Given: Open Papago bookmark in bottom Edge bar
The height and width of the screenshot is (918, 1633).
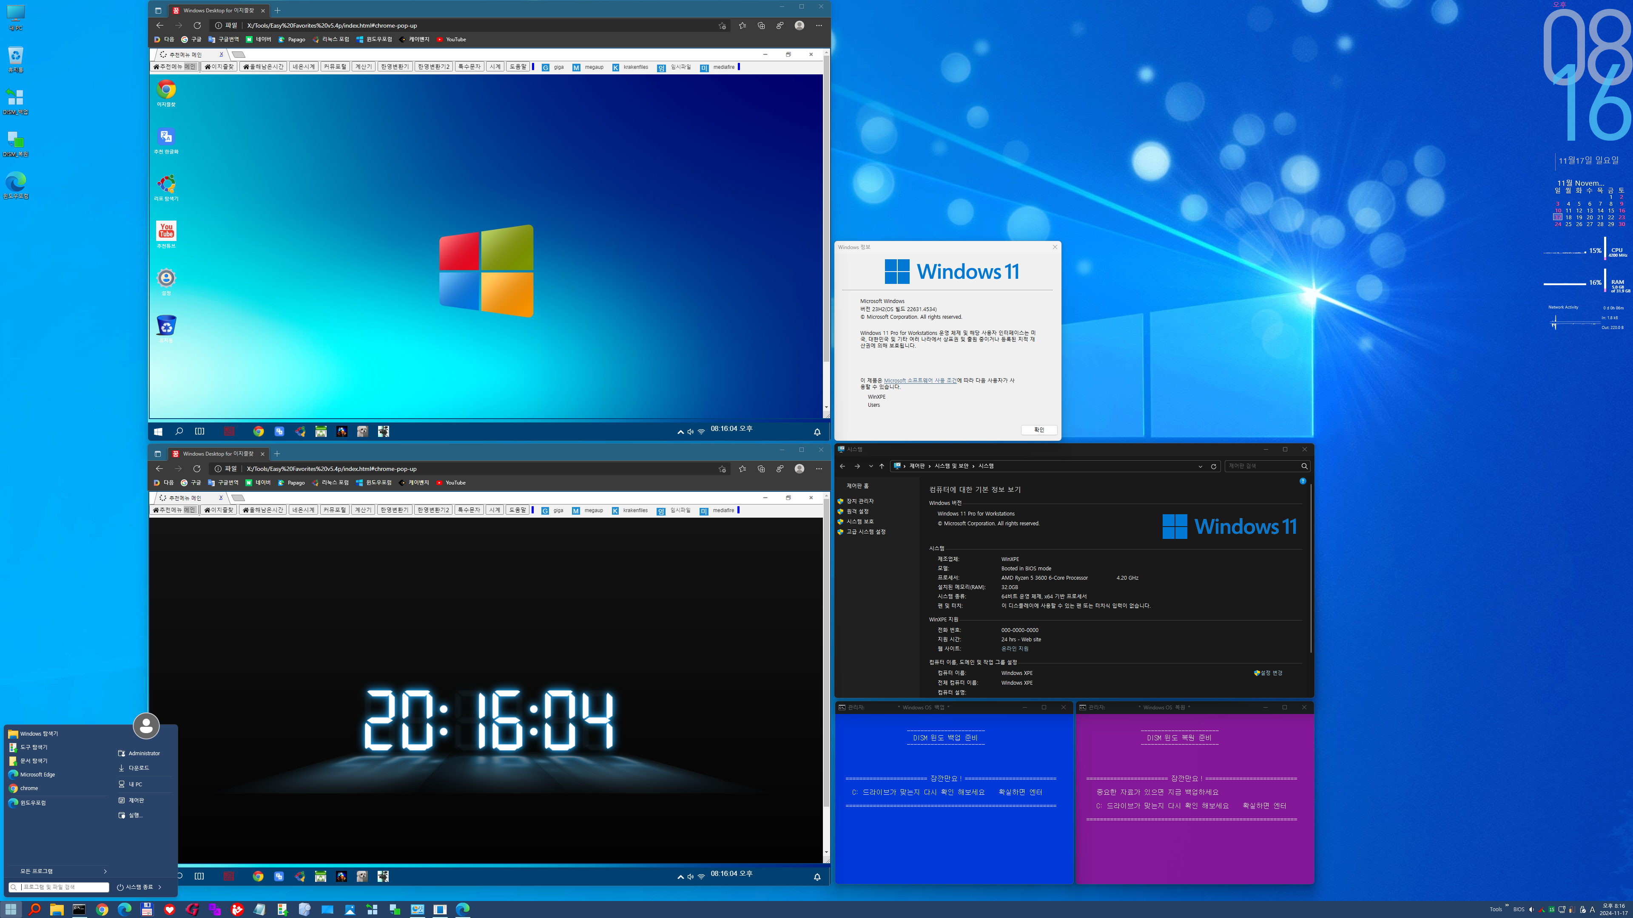Looking at the screenshot, I should 292,483.
